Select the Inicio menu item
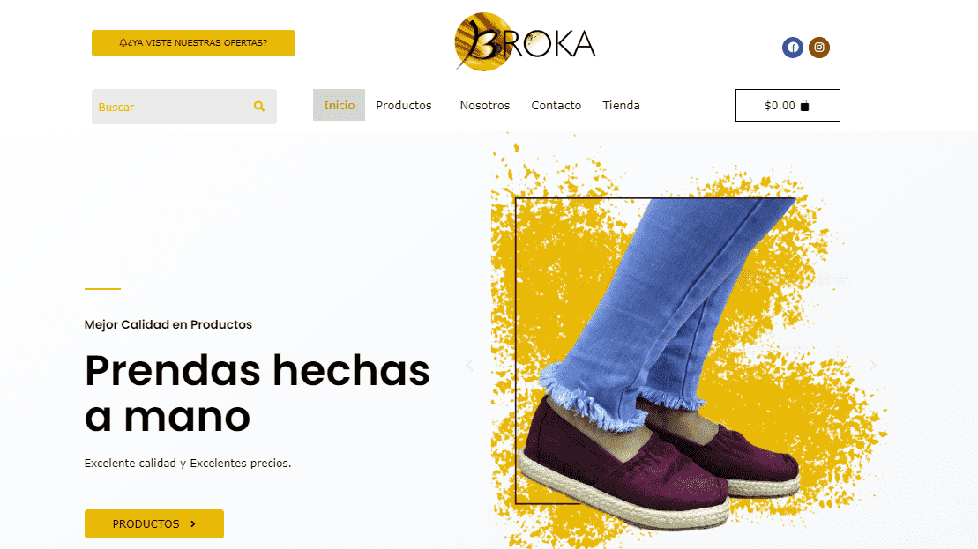 coord(339,105)
